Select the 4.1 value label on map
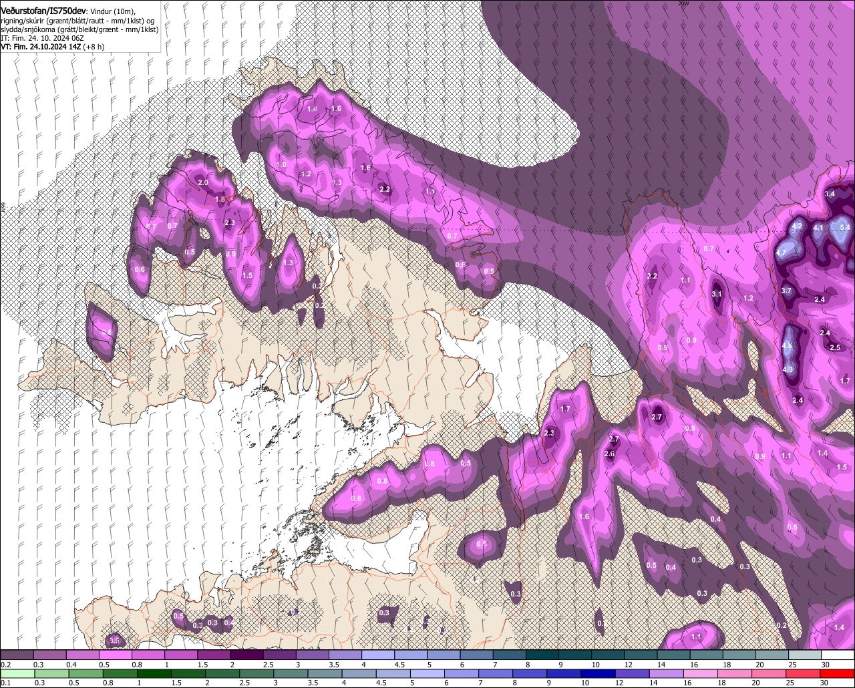 click(x=818, y=228)
